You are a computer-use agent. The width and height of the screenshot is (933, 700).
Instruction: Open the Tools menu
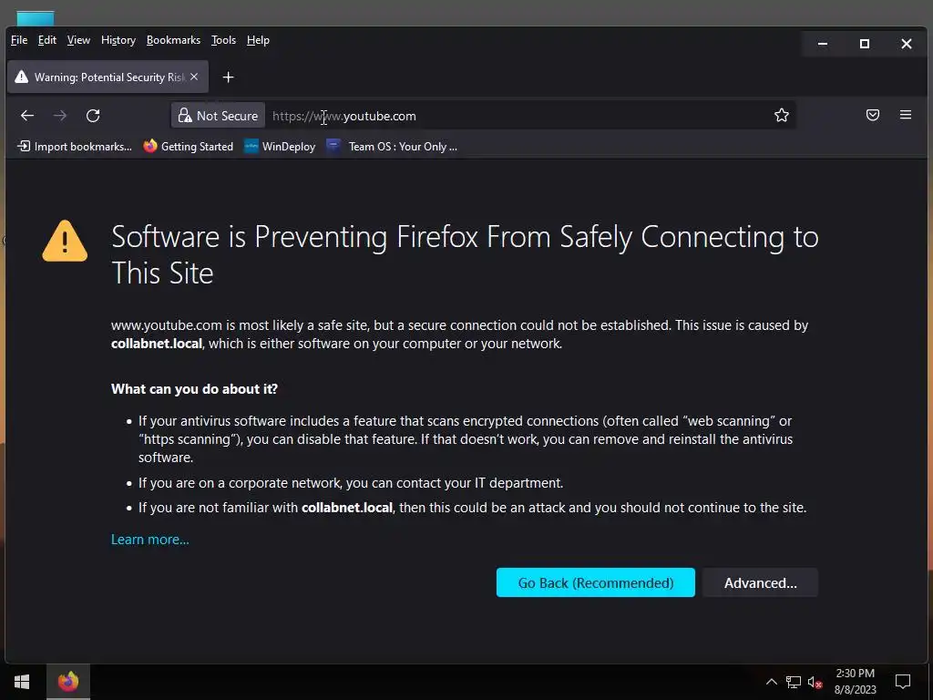coord(223,40)
